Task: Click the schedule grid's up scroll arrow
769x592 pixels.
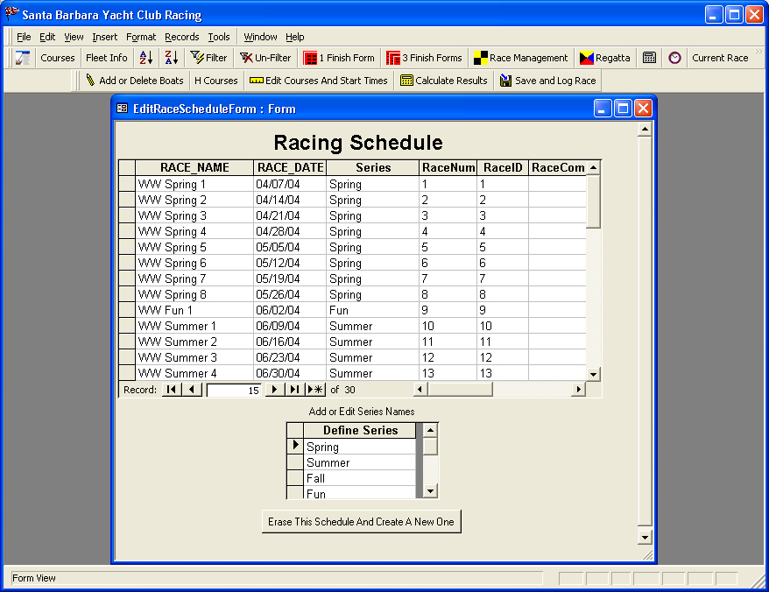Action: 594,168
